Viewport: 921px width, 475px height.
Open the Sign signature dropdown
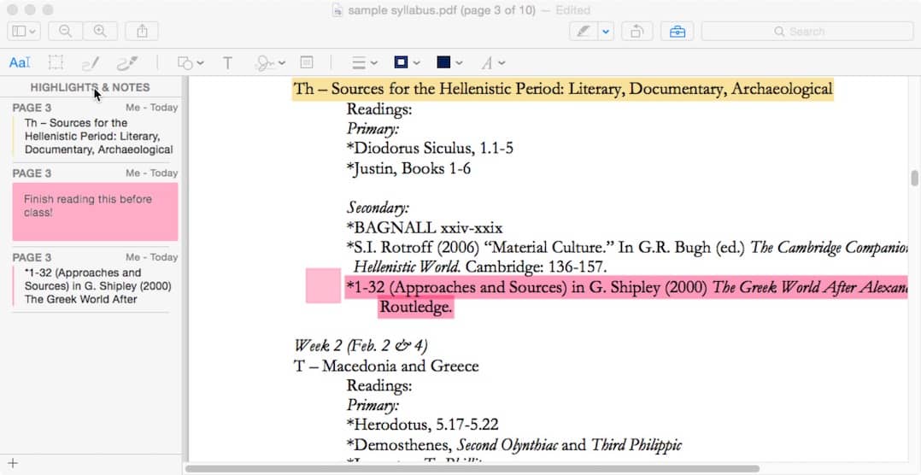coord(270,63)
